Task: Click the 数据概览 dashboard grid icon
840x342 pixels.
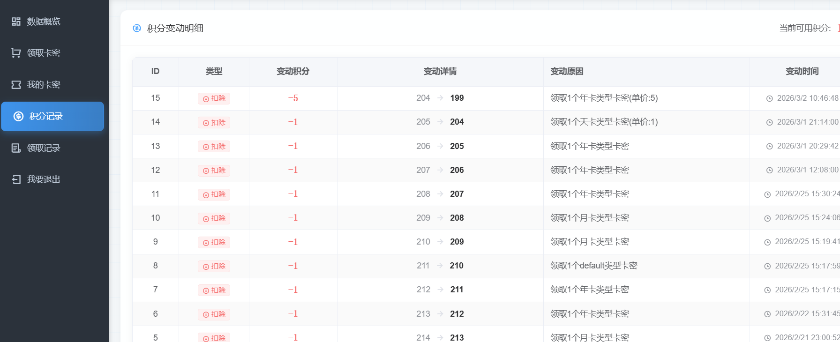Action: point(16,22)
